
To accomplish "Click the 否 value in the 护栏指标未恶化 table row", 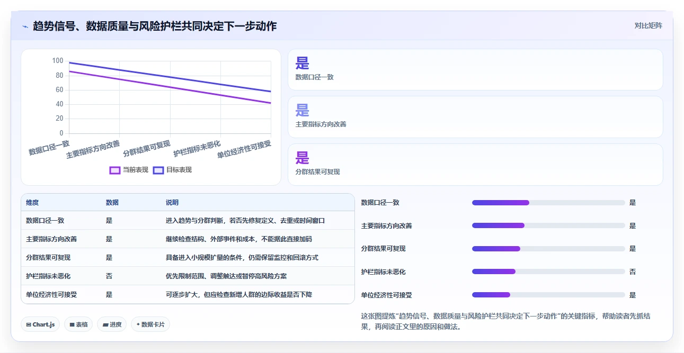I will (109, 276).
